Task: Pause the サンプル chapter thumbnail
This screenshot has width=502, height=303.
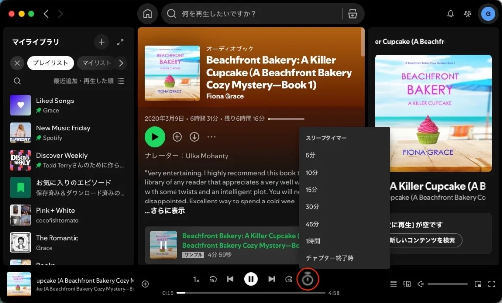Action: point(163,245)
